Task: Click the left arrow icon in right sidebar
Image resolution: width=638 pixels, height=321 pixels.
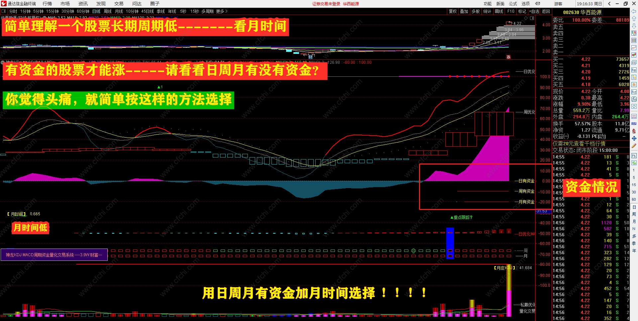Action: [x=634, y=12]
